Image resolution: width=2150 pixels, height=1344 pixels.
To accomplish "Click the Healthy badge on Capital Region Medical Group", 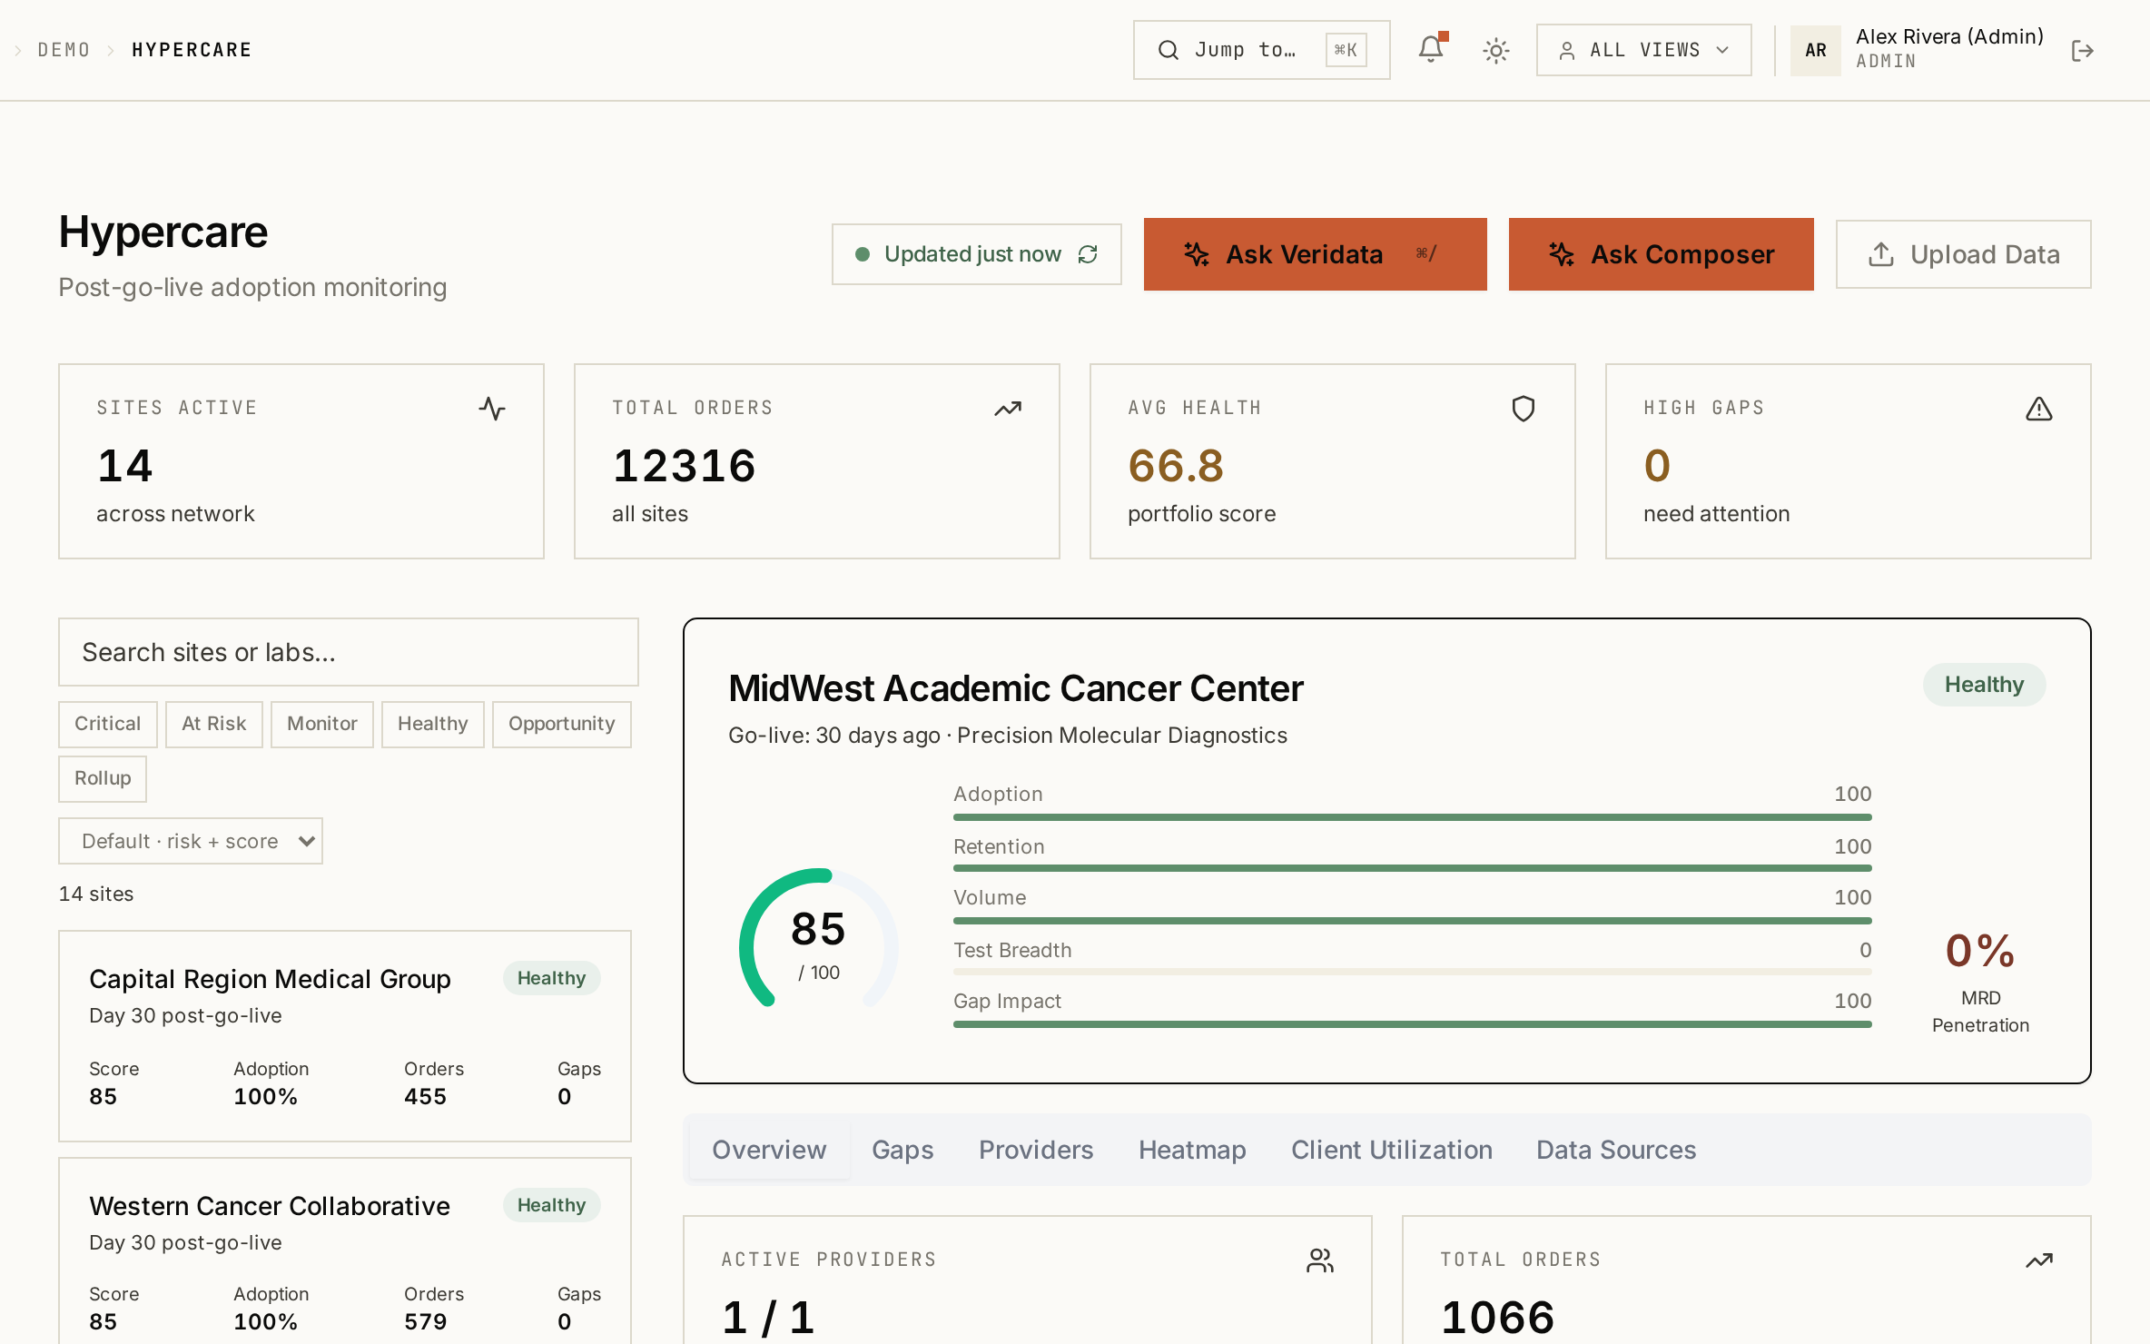I will coord(552,978).
